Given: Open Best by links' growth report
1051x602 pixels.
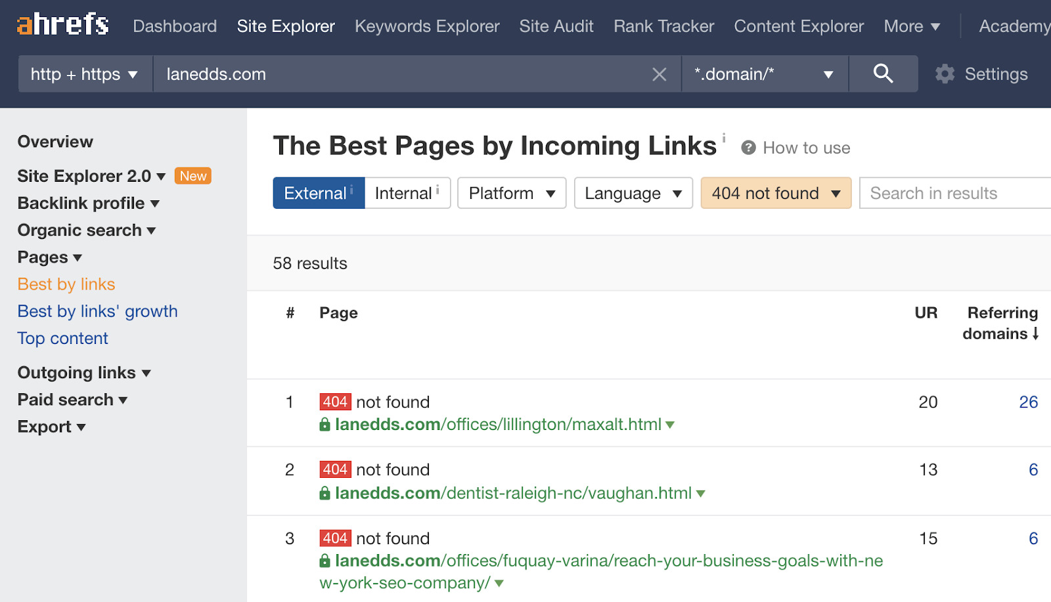Looking at the screenshot, I should point(97,311).
